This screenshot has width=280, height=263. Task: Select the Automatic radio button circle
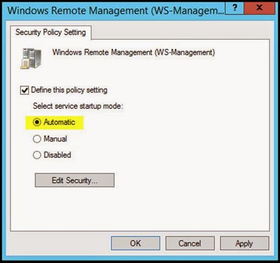point(37,122)
